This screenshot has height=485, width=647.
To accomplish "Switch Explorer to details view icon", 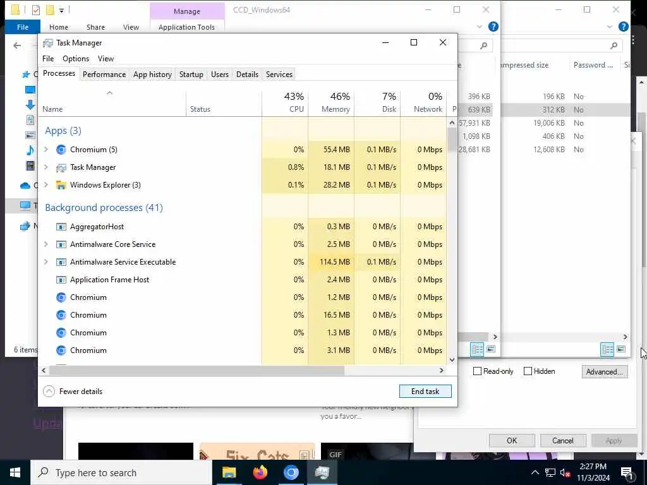I will (x=478, y=349).
